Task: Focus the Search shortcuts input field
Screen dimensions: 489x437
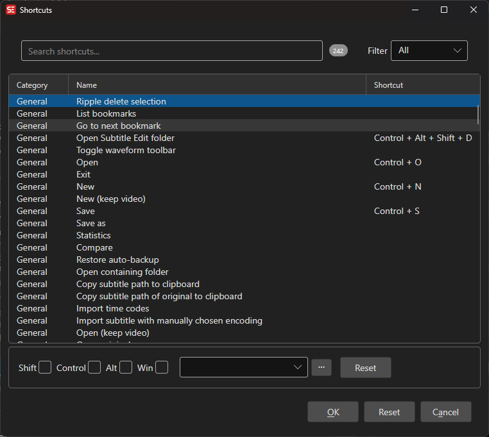Action: tap(171, 51)
